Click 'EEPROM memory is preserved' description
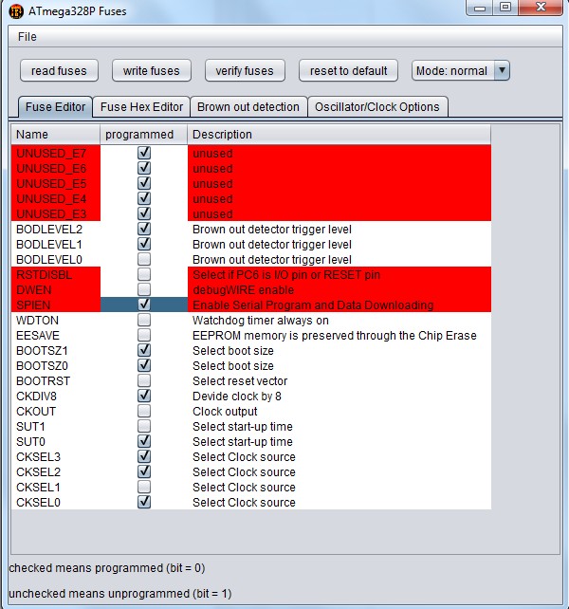This screenshot has height=609, width=569. [335, 336]
